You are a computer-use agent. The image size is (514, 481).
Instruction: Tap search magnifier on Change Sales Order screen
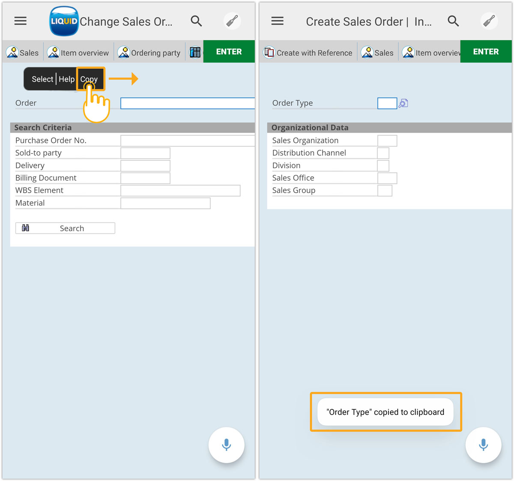196,21
